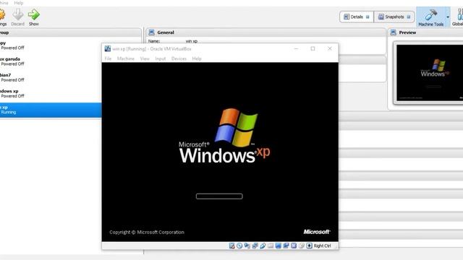
Task: Click the group header in machine list
Action: click(x=71, y=32)
